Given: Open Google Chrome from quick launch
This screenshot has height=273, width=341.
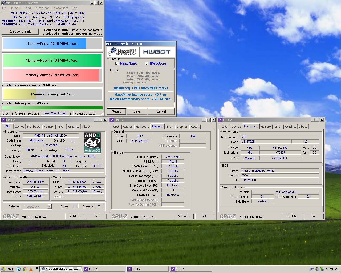Looking at the screenshot, I should click(x=25, y=269).
